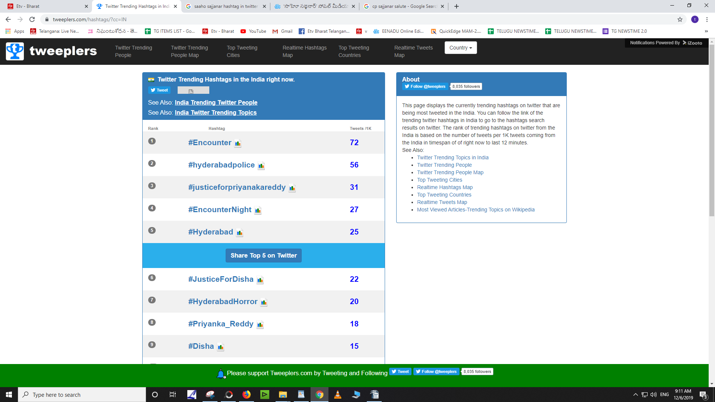Open a new browser tab

(x=457, y=6)
